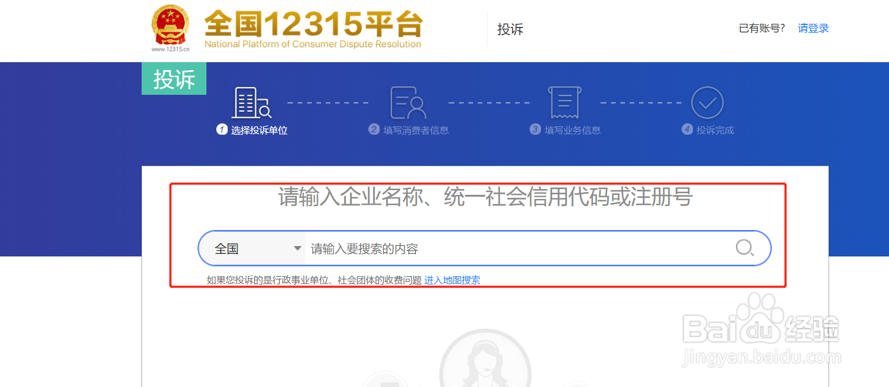Click the 已有账号? text

762,28
